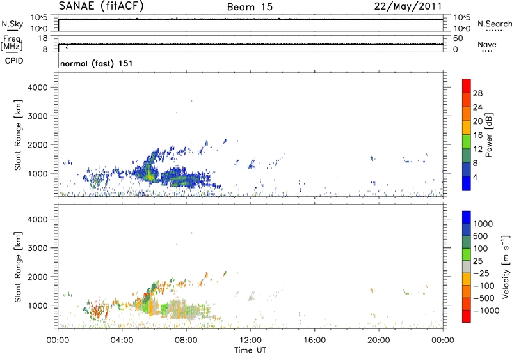The height and width of the screenshot is (354, 512).
Task: Click the 20:00 time axis label
Action: pyautogui.click(x=379, y=341)
